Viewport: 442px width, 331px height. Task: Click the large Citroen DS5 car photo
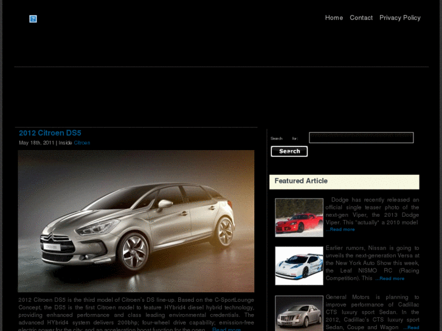coord(136,221)
